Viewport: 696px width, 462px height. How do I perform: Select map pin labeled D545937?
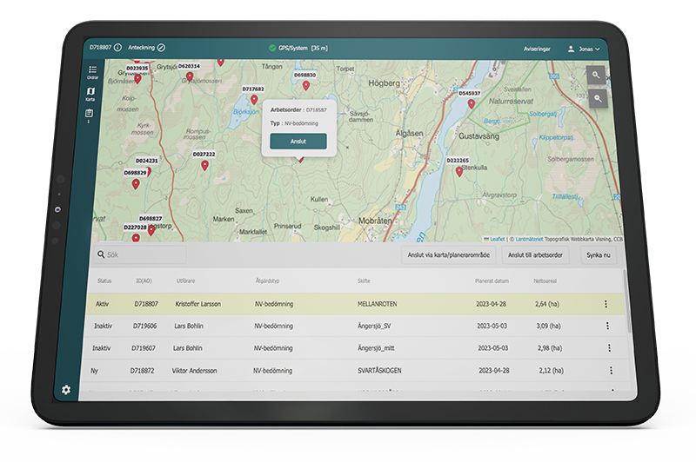471,103
